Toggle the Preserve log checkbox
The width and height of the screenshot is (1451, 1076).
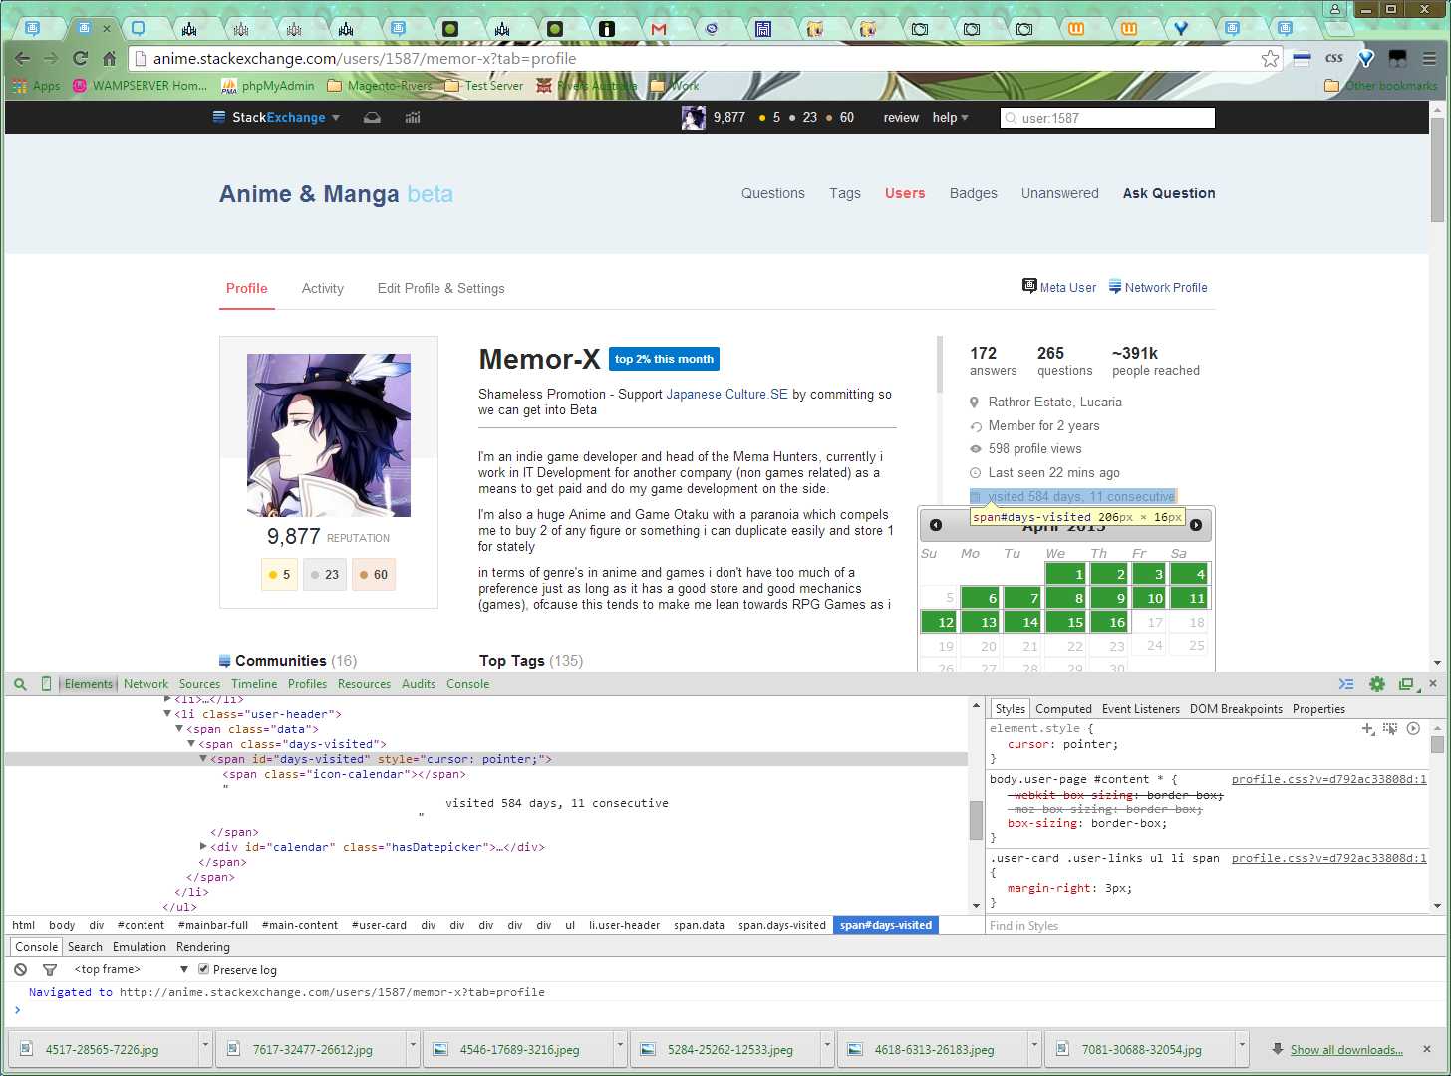click(x=203, y=969)
